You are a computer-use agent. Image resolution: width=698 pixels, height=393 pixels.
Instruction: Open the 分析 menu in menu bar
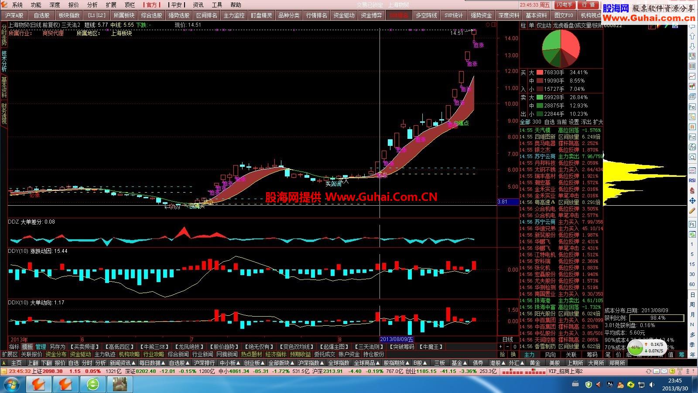coord(92,5)
